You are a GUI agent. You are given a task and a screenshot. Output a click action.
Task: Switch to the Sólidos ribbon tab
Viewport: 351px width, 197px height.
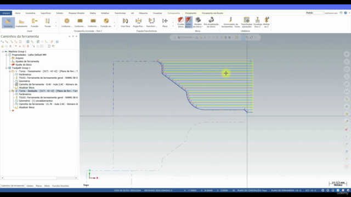(x=60, y=13)
